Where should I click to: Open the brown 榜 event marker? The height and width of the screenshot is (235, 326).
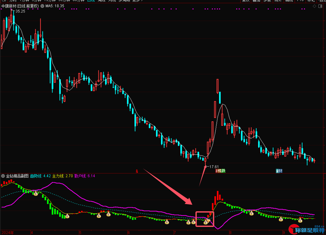pos(220,171)
